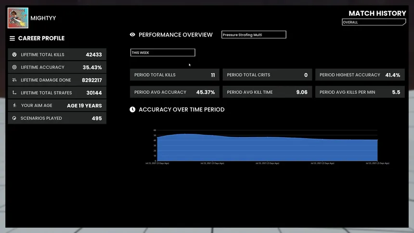Click the blue accuracy area chart
The image size is (414, 233).
pyautogui.click(x=267, y=147)
